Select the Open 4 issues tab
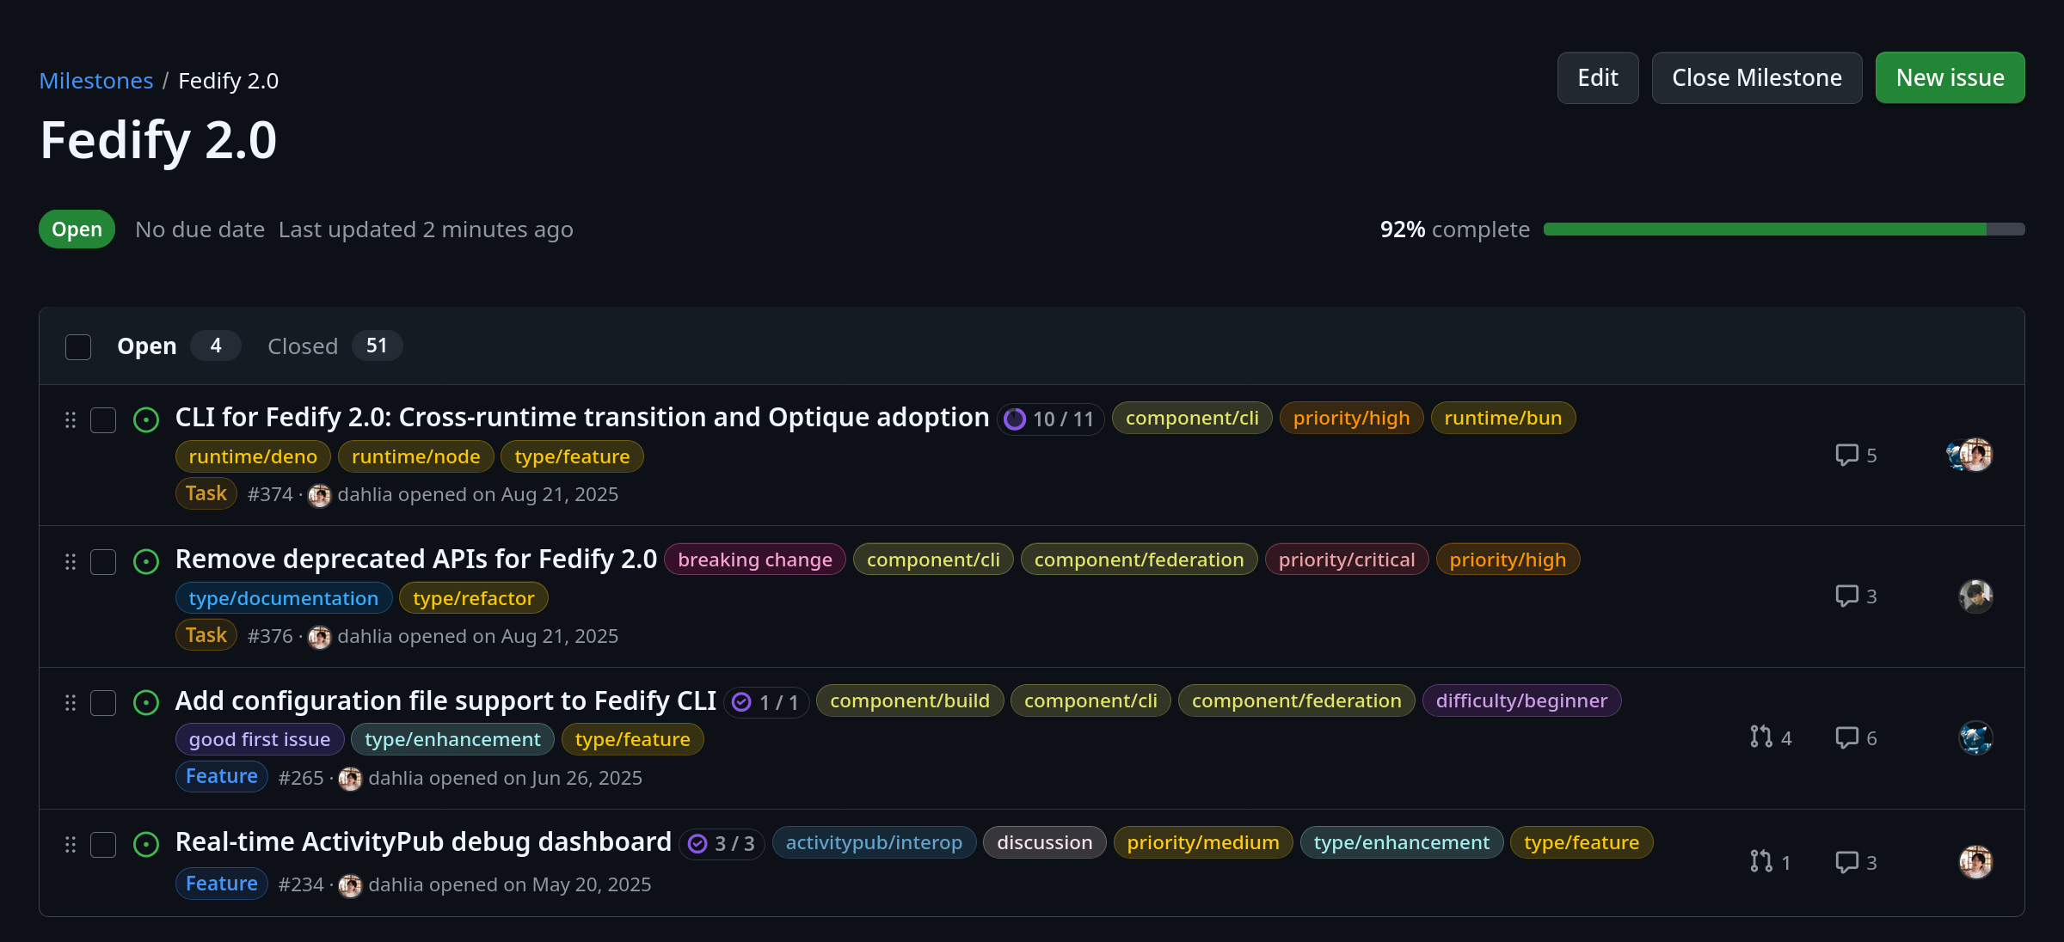 [176, 346]
